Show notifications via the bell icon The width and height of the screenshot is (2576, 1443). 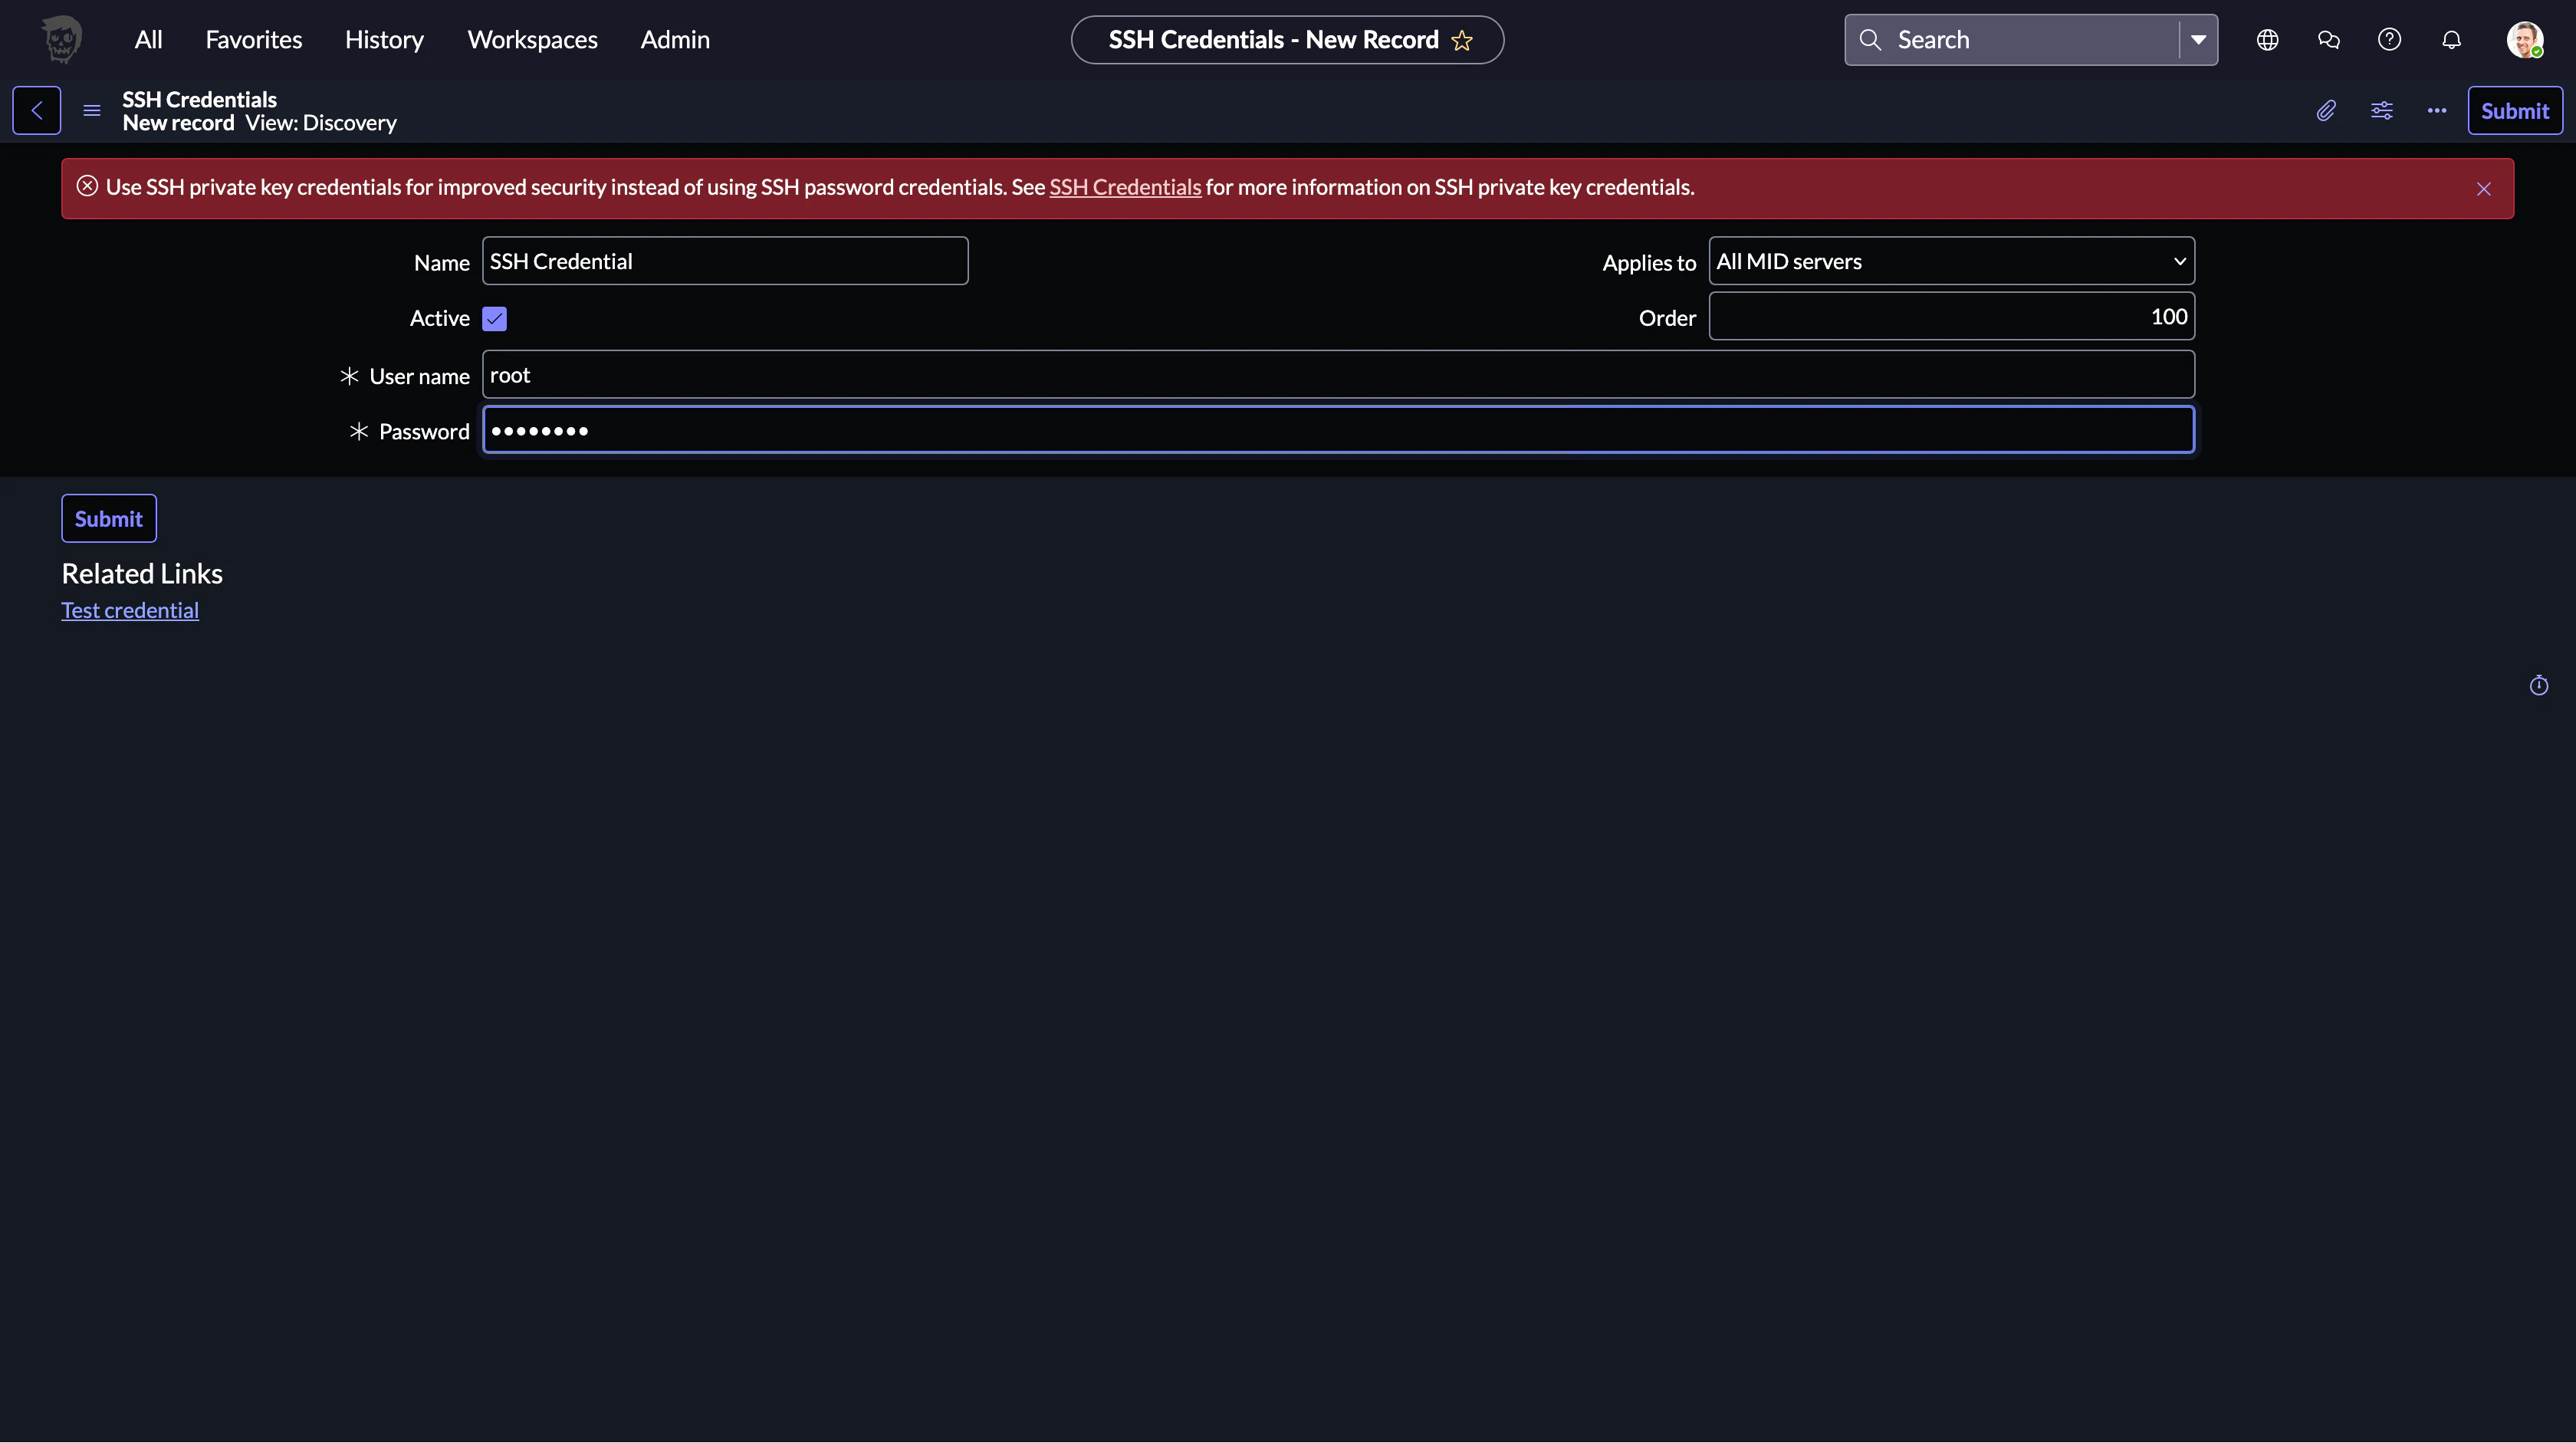tap(2452, 40)
